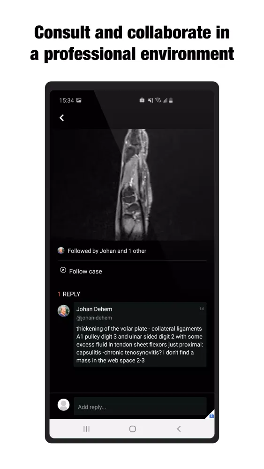Click the Follow case text
Screen dimensions: 264x469
coord(85,271)
